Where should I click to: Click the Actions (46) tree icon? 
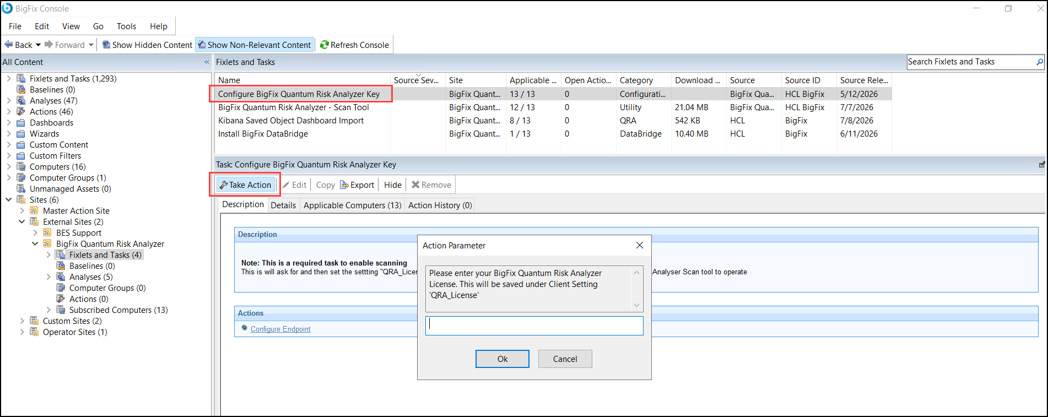tap(21, 111)
